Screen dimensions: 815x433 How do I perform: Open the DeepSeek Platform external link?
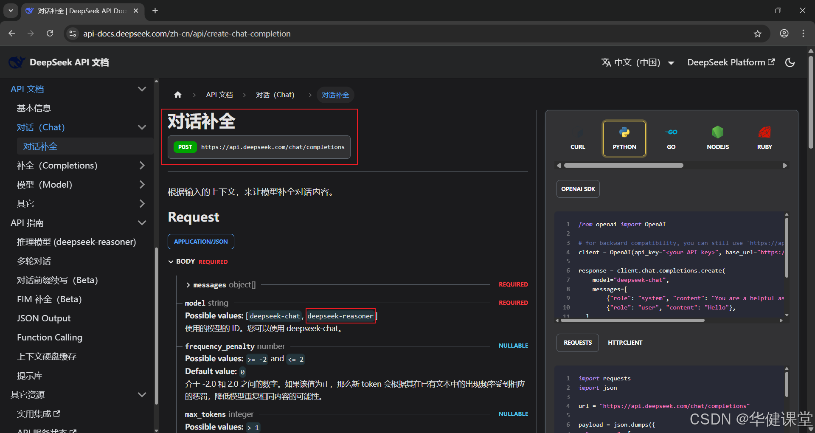(731, 62)
